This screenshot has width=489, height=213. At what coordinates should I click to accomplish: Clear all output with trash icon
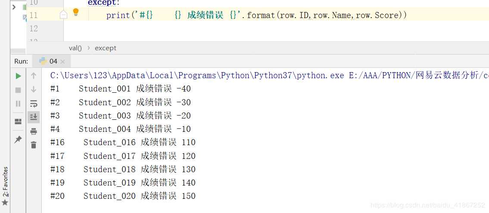point(34,145)
